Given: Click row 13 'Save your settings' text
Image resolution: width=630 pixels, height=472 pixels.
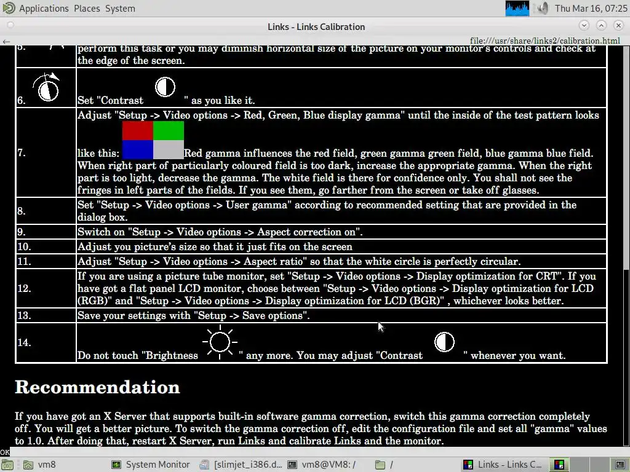Looking at the screenshot, I should coord(194,315).
